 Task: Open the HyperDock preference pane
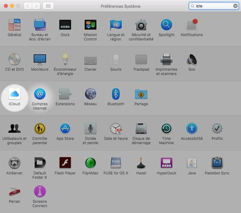(166, 166)
